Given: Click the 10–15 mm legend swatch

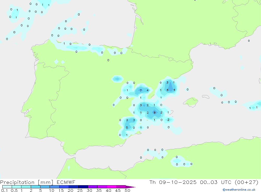Looking at the screenshot, I should point(55,187).
